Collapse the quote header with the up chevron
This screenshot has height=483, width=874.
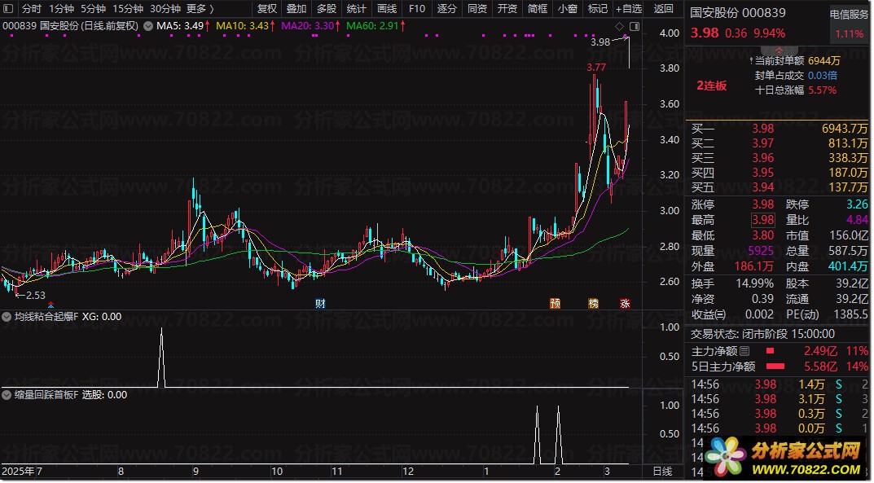click(x=779, y=50)
